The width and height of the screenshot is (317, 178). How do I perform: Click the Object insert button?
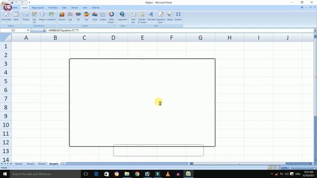[x=170, y=16]
